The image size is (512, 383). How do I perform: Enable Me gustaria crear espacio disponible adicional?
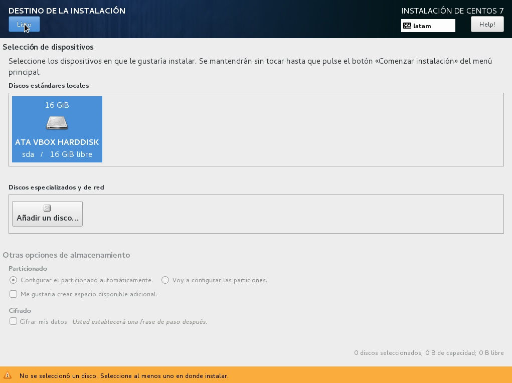14,294
